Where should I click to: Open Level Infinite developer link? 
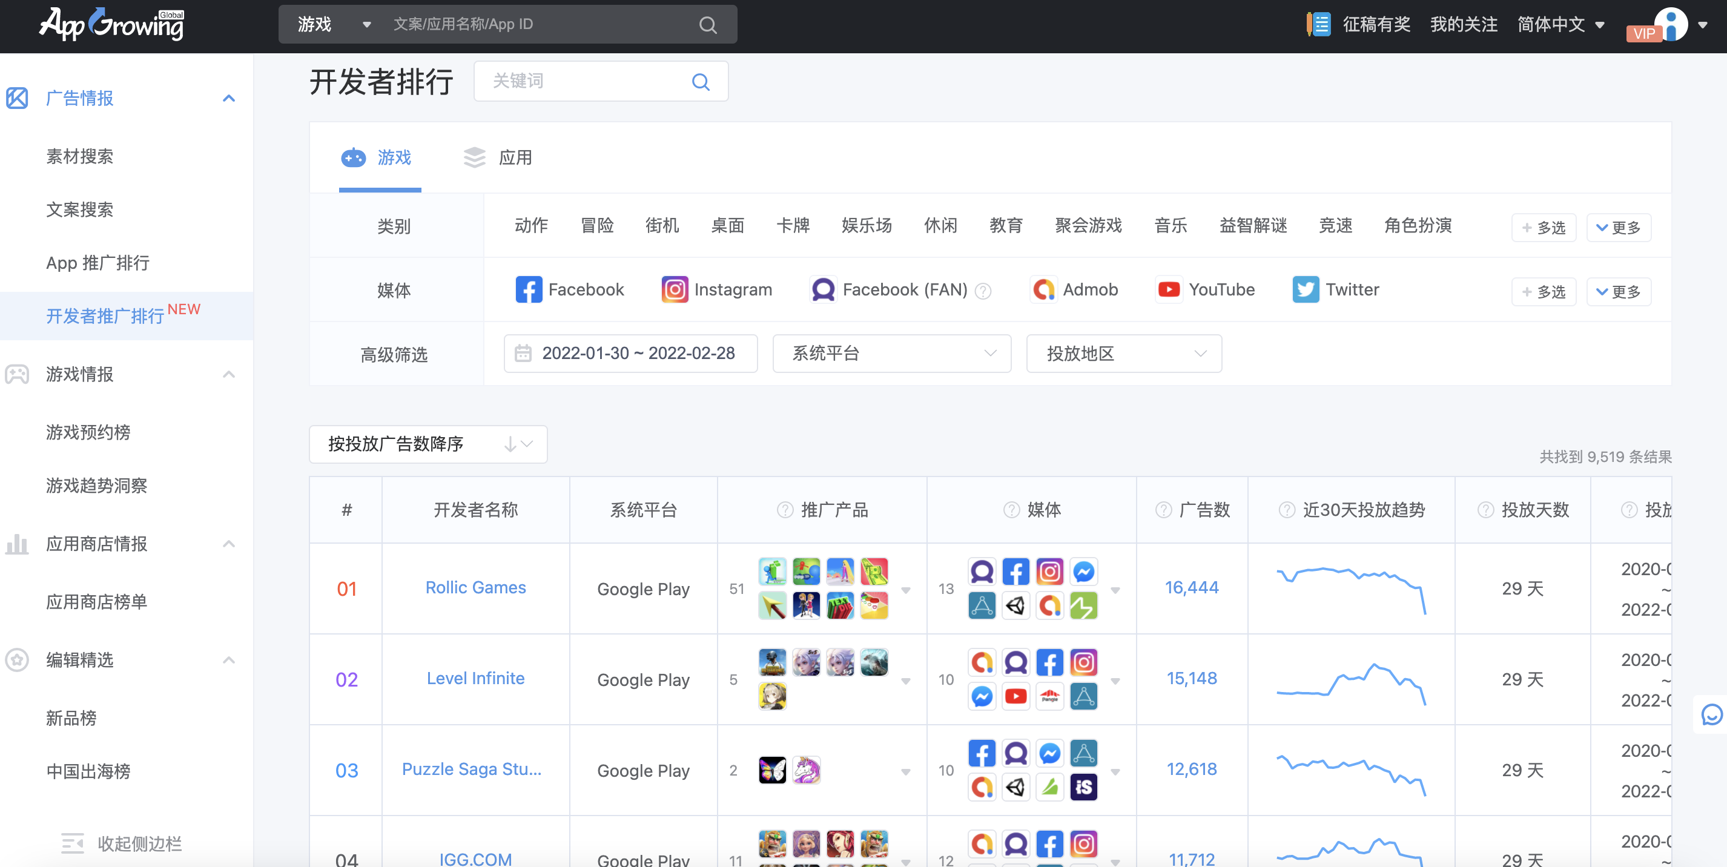475,678
